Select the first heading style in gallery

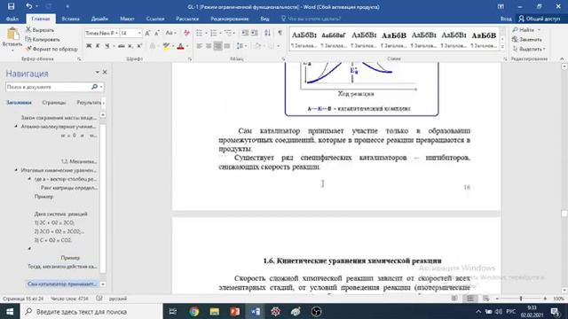pos(304,39)
